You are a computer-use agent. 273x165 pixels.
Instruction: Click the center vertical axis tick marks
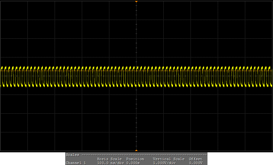point(136,45)
